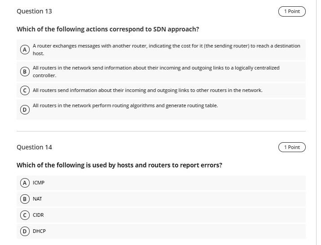Choose CIDR answer's C circle
Viewport: 321px width, 245px height.
coord(25,215)
